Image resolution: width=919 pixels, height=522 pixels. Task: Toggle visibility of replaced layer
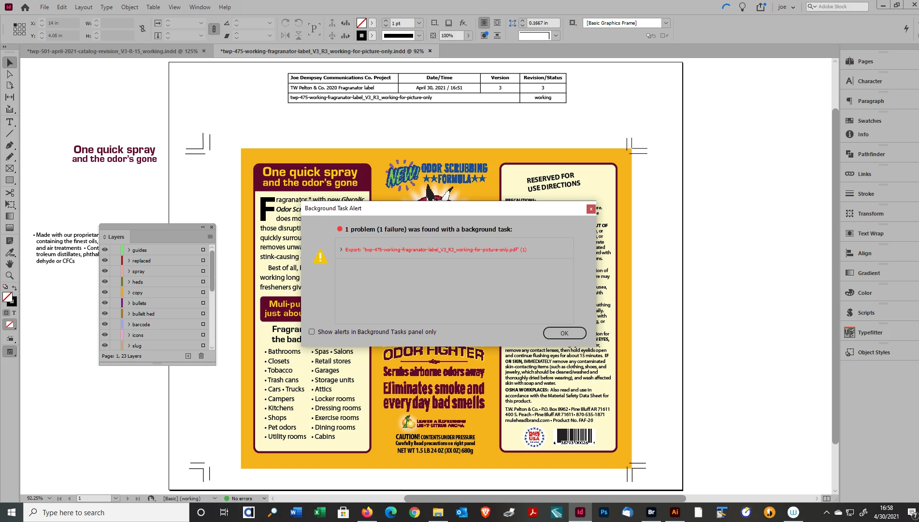pos(104,261)
